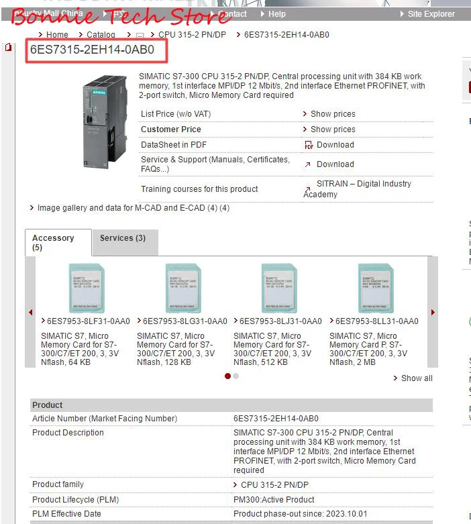This screenshot has height=524, width=471.
Task: Go to the Catalog breadcrumb
Action: coord(101,35)
